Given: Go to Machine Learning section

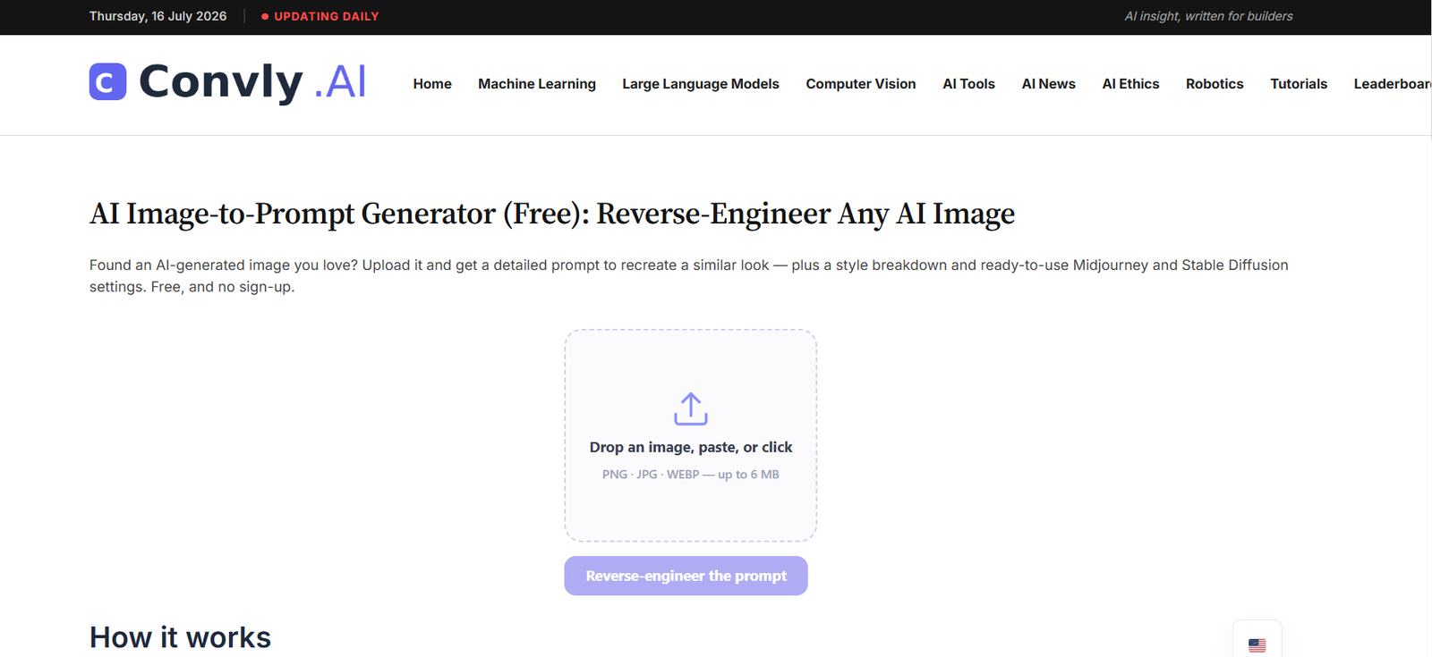Looking at the screenshot, I should tap(537, 84).
